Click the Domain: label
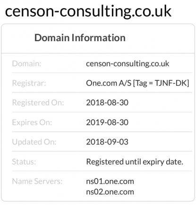Screen dimensions: 196x205 click(x=26, y=64)
